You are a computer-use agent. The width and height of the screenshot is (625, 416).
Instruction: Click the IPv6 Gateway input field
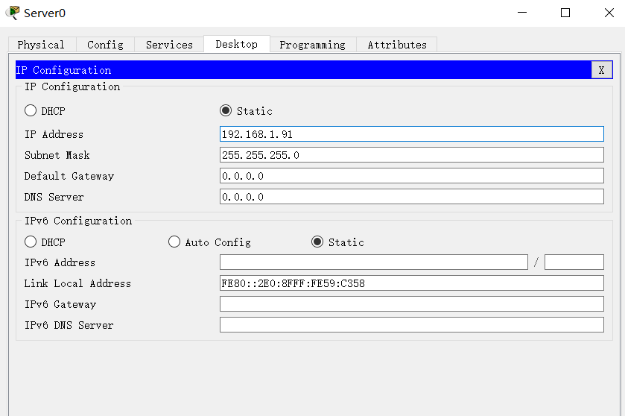tap(412, 304)
